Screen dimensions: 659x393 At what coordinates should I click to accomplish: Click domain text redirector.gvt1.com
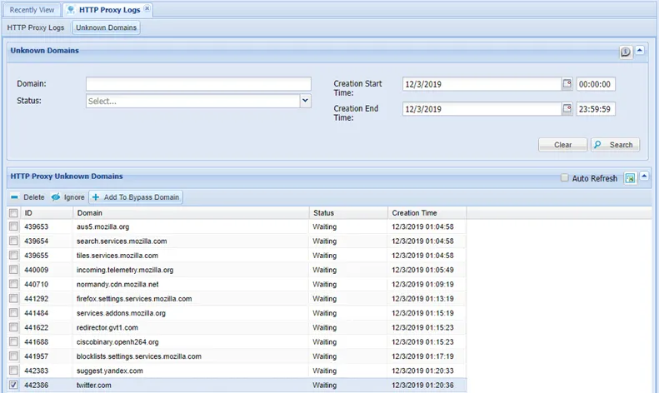click(x=107, y=327)
